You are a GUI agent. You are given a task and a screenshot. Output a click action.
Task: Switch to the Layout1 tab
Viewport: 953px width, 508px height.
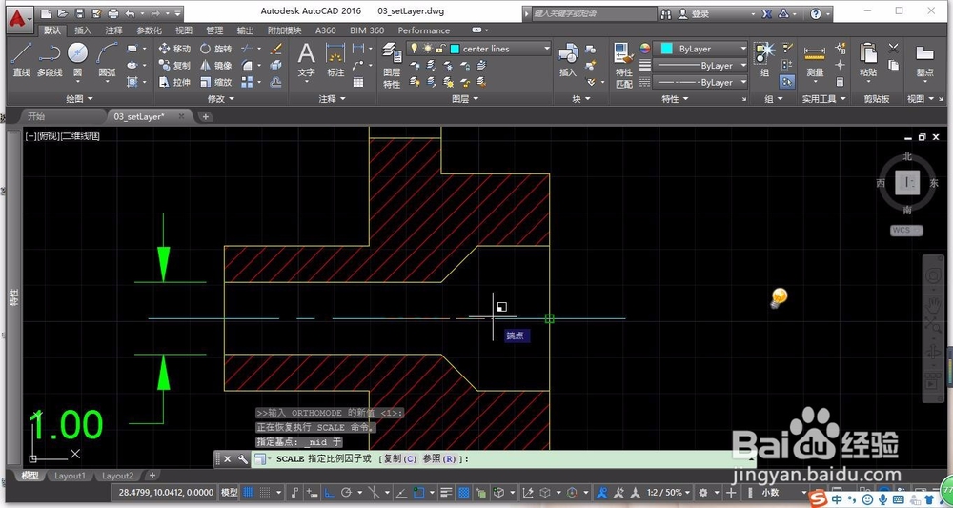pyautogui.click(x=70, y=476)
